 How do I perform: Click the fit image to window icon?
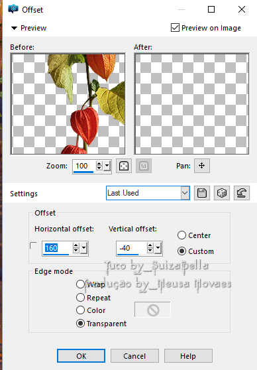tap(124, 166)
